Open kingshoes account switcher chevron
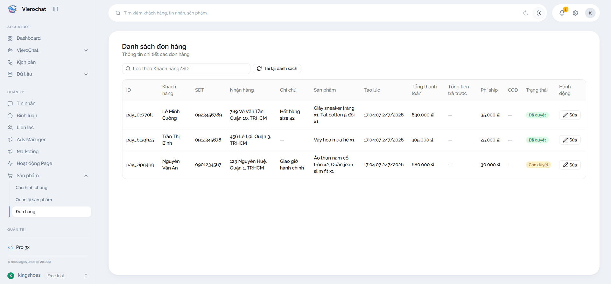The width and height of the screenshot is (611, 284). [x=86, y=276]
